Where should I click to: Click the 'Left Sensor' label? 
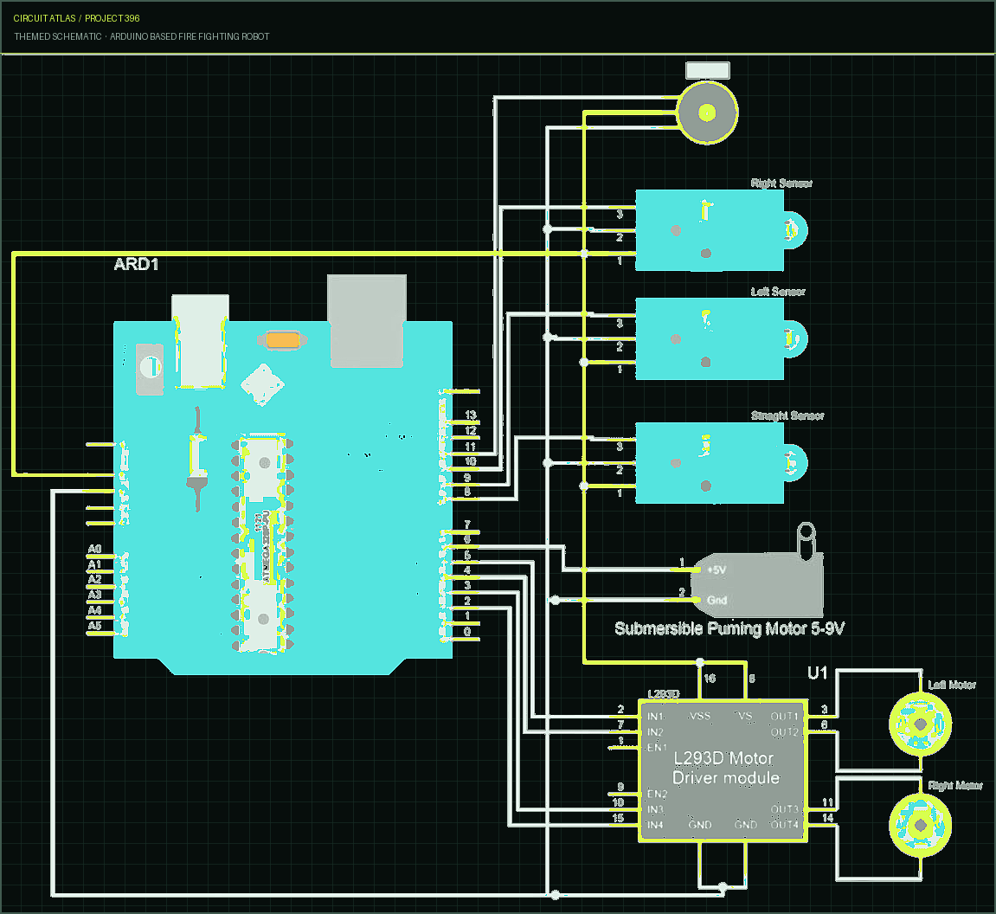[x=778, y=292]
